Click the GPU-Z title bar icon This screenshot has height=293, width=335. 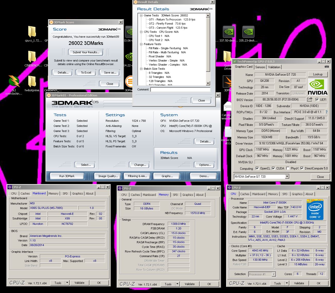(235, 62)
